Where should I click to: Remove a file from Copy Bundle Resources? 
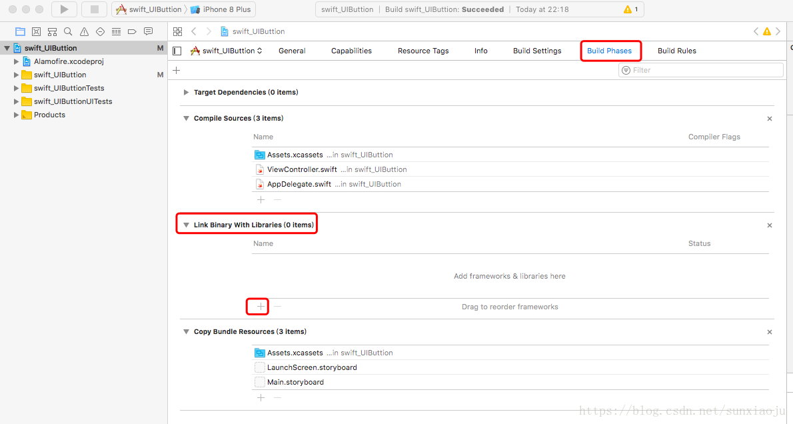pyautogui.click(x=278, y=398)
